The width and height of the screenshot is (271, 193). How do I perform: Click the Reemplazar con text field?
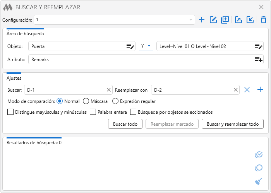pyautogui.click(x=192, y=90)
